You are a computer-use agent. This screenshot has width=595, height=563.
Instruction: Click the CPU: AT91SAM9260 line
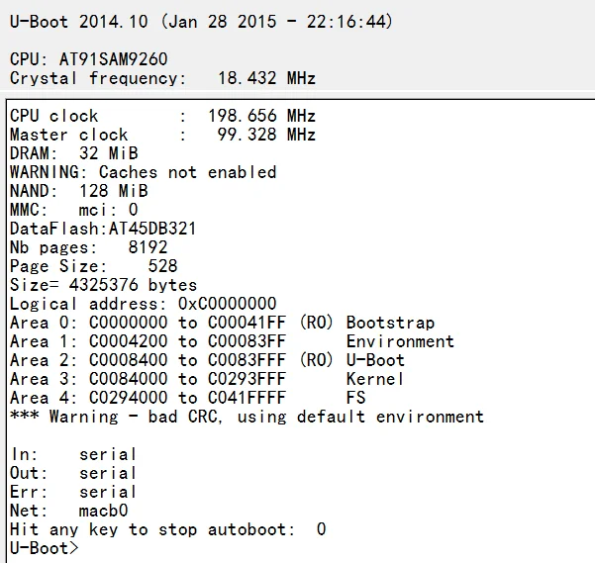[x=88, y=59]
